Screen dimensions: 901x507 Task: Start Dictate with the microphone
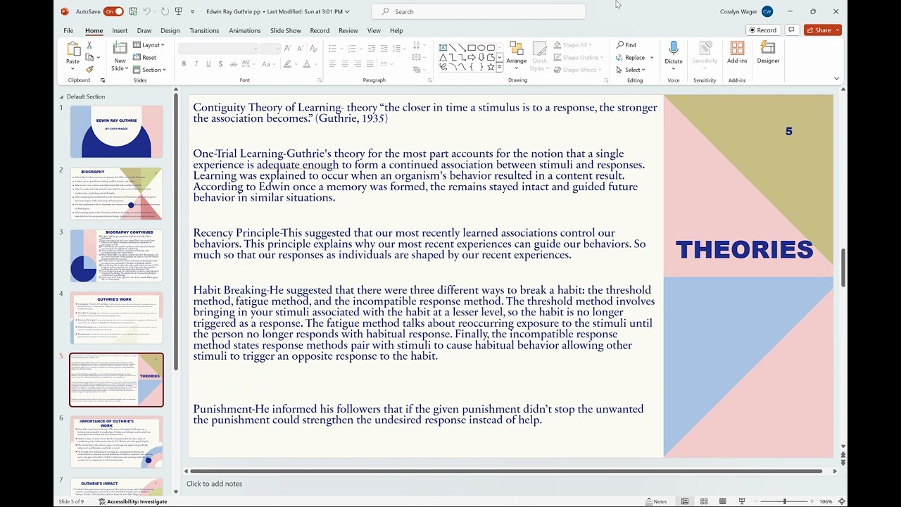[674, 53]
